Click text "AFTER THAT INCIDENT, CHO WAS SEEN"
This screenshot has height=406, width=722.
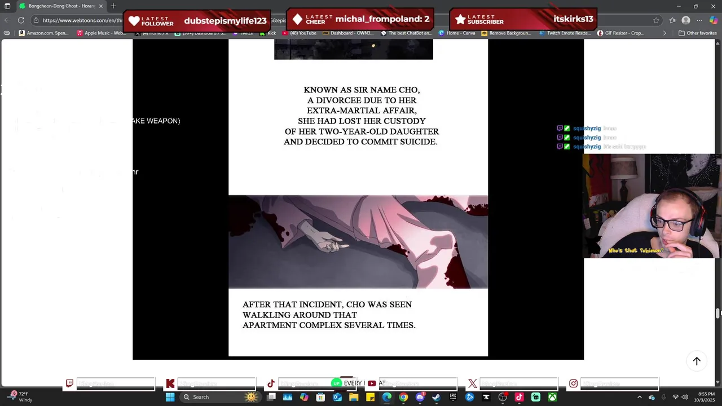coord(327,304)
